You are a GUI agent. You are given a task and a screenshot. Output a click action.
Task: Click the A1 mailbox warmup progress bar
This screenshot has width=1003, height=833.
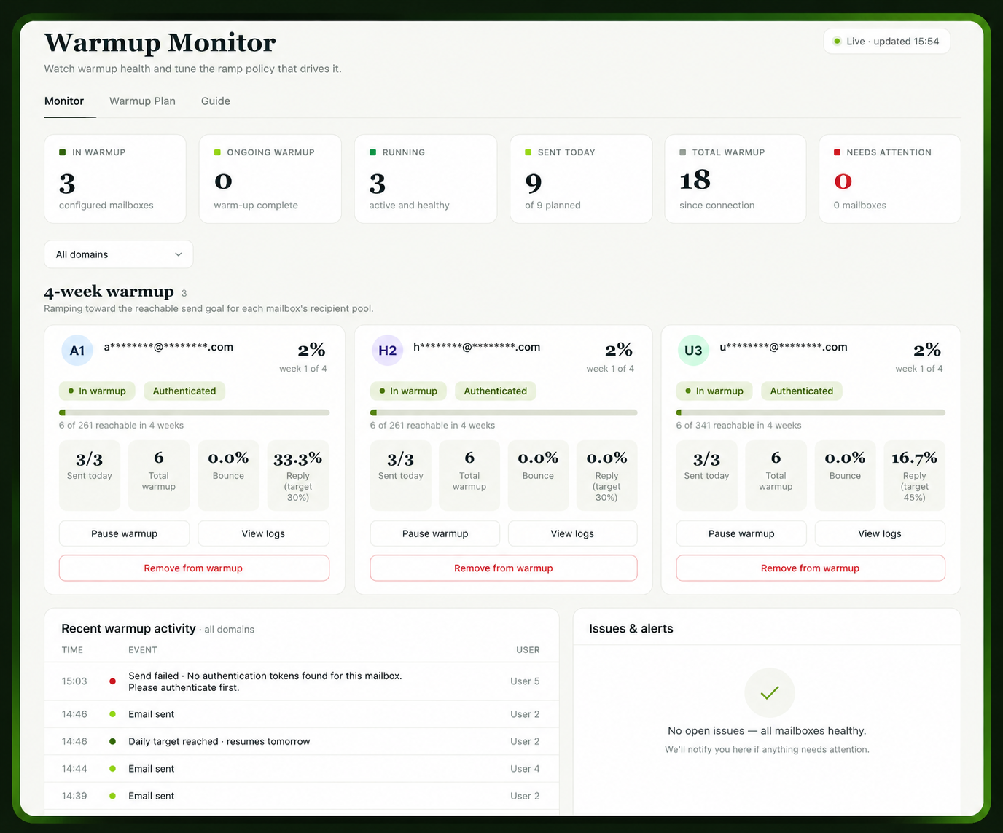[194, 412]
